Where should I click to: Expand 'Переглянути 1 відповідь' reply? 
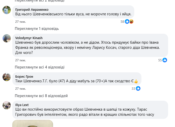pos(37,28)
